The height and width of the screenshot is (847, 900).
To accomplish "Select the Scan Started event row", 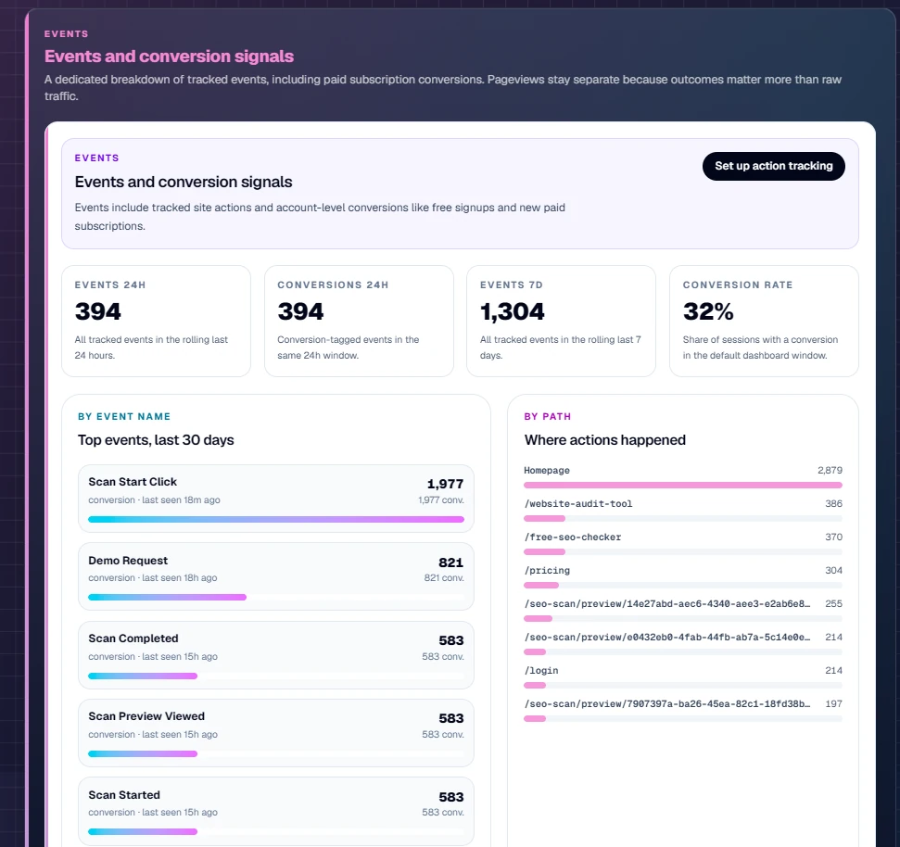I will click(x=276, y=811).
